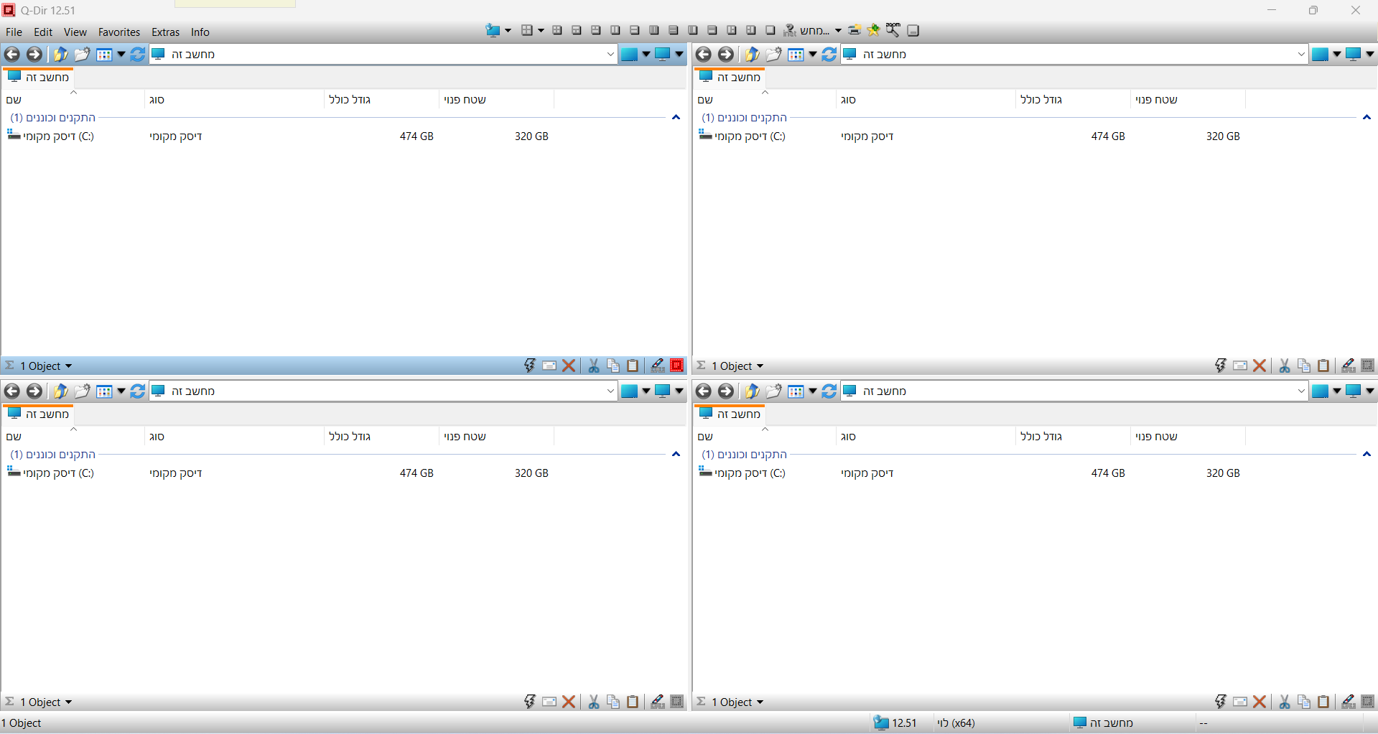Image resolution: width=1378 pixels, height=734 pixels.
Task: Switch to the single-pane layout in main toolbar
Action: [770, 30]
